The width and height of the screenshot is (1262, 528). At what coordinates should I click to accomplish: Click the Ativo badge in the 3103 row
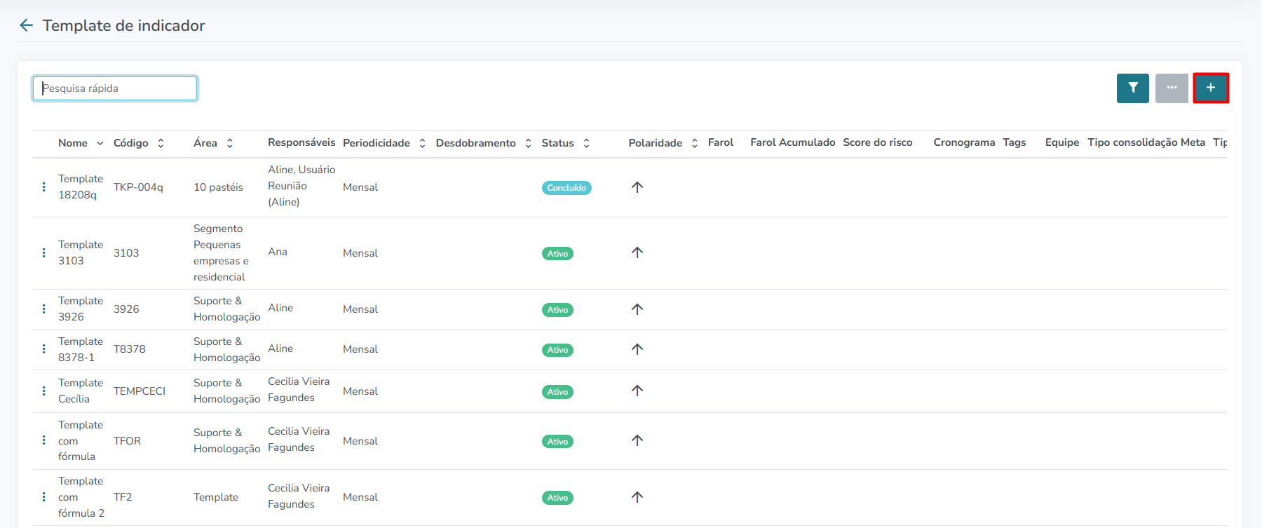click(557, 254)
